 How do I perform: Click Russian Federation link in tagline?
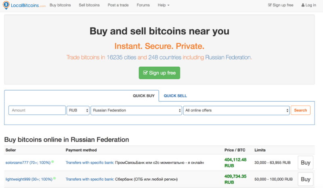pyautogui.click(x=228, y=57)
